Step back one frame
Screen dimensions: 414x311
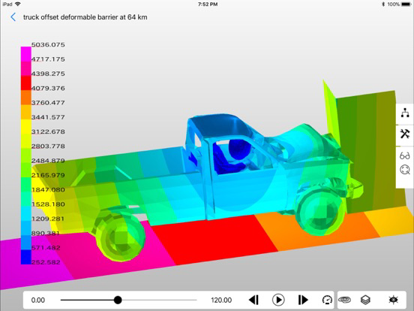253,300
